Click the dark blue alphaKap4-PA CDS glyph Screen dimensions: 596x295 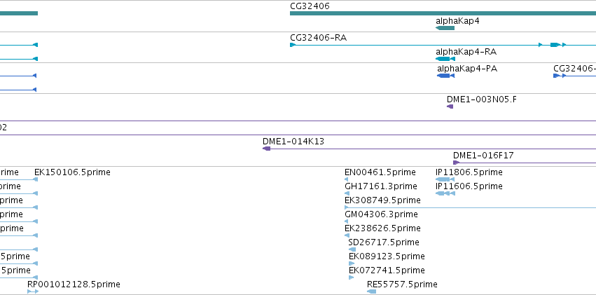click(x=445, y=76)
